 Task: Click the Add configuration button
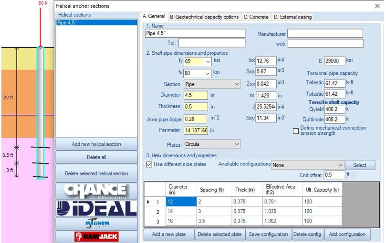[347, 234]
